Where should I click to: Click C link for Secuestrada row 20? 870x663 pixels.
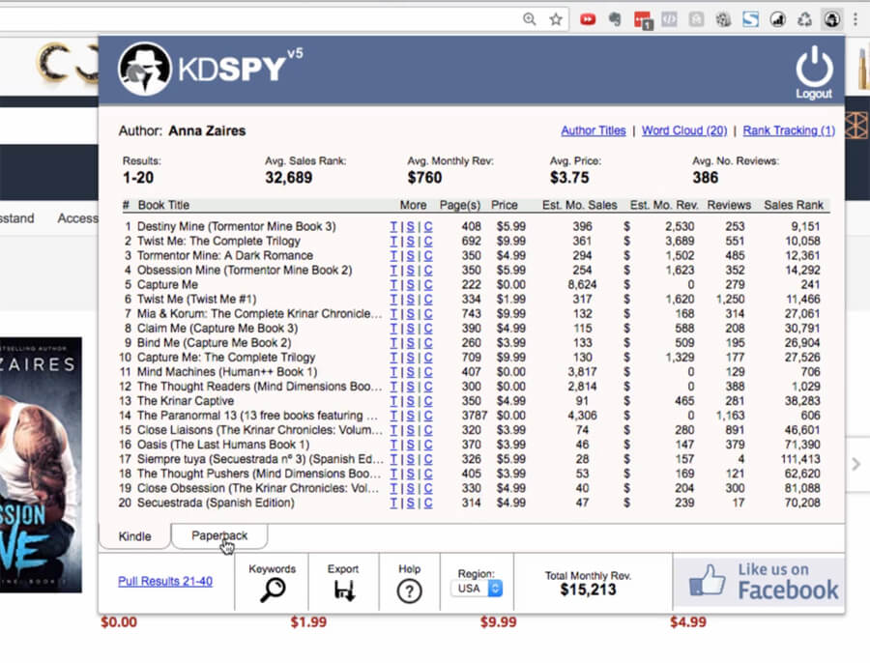point(428,503)
